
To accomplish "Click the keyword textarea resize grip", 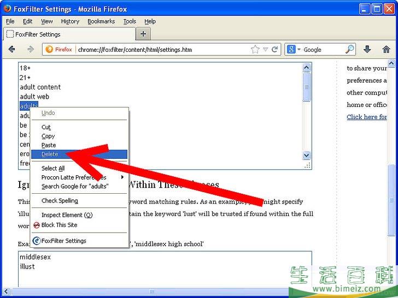I will (307, 165).
